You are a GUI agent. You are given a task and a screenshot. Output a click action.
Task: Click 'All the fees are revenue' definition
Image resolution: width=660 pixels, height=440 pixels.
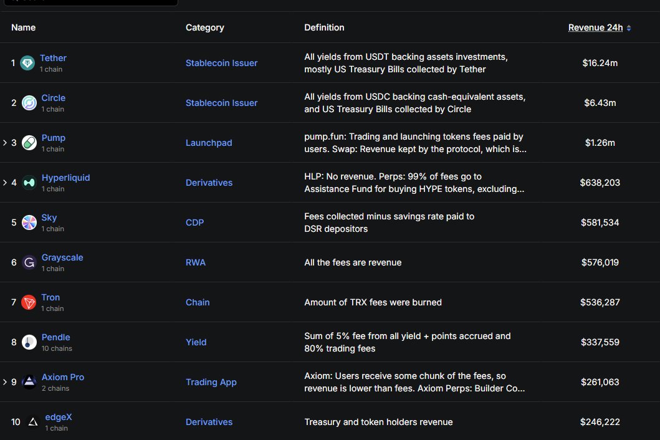pyautogui.click(x=353, y=262)
